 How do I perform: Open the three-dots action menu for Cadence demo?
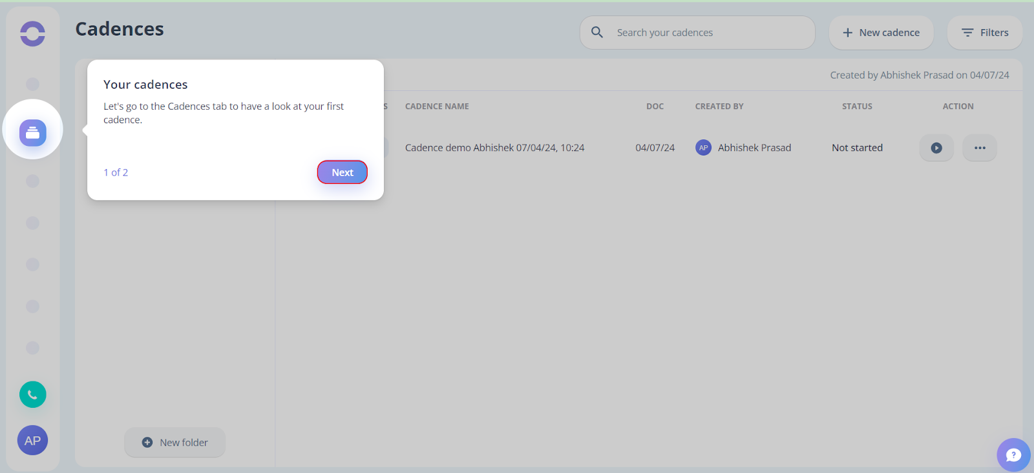(980, 148)
